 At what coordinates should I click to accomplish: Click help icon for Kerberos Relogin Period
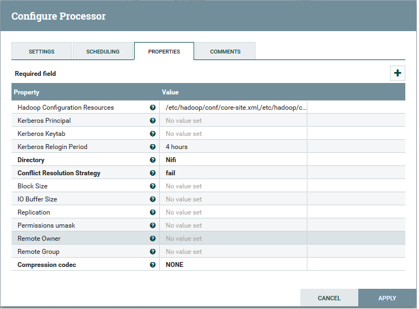pos(153,147)
